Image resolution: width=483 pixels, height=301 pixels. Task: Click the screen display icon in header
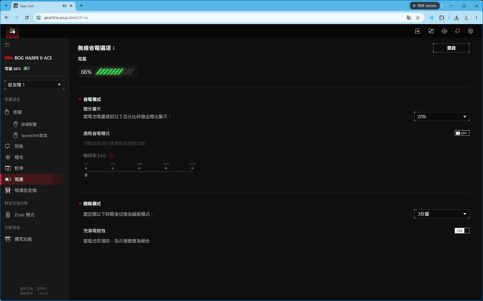click(431, 31)
